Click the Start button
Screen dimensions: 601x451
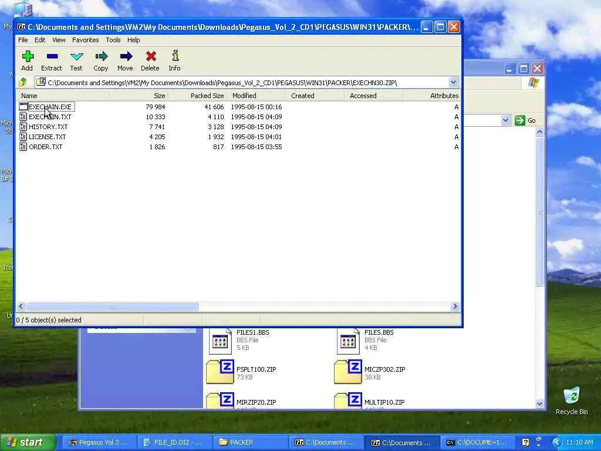pos(27,442)
